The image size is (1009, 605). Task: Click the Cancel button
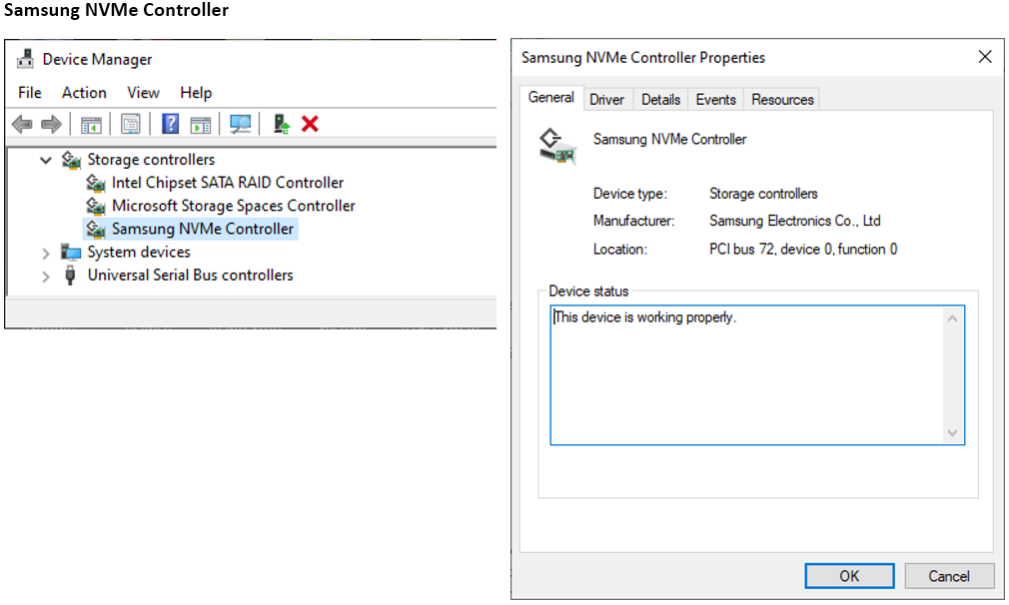[x=949, y=576]
